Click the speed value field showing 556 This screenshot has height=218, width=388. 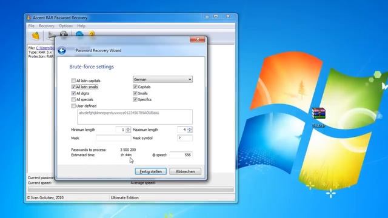pos(181,155)
